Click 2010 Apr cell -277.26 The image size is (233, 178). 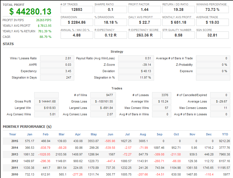click(x=77, y=174)
